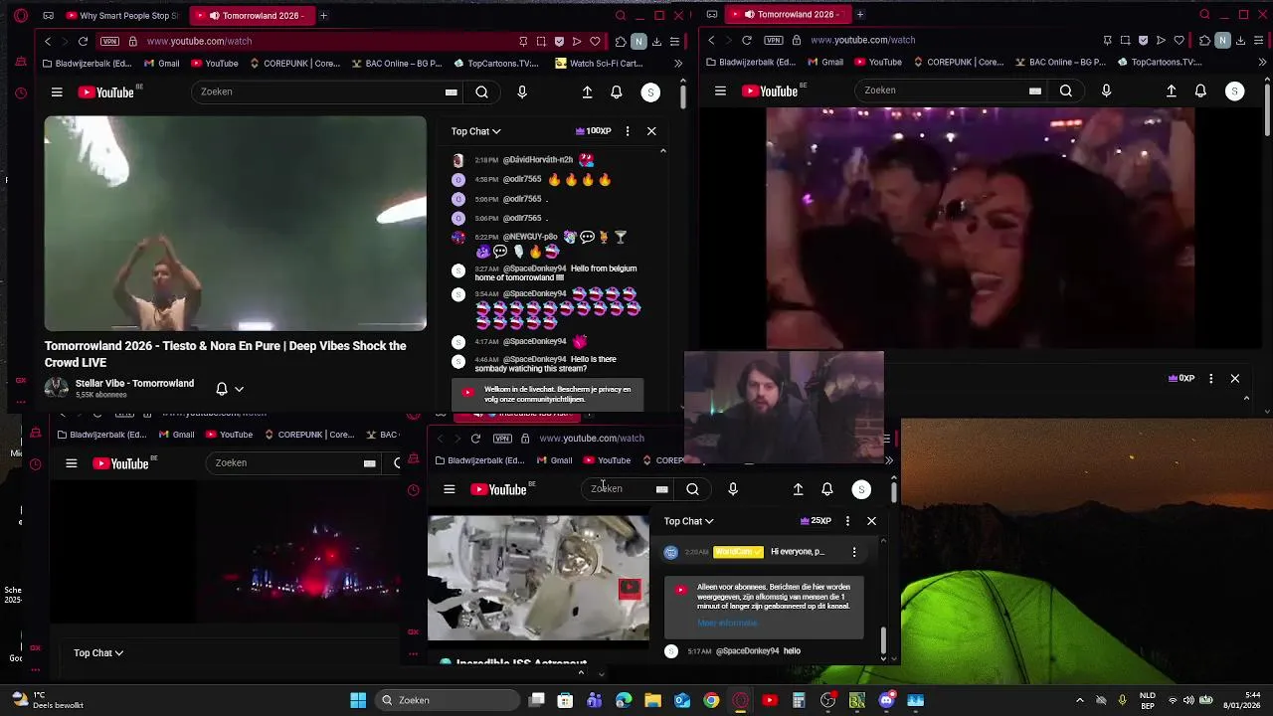This screenshot has height=716, width=1273.
Task: Click the snapshot icon in the top-right address bar
Action: 1125,40
